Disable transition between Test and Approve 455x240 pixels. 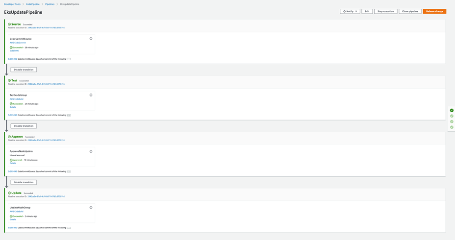(24, 126)
